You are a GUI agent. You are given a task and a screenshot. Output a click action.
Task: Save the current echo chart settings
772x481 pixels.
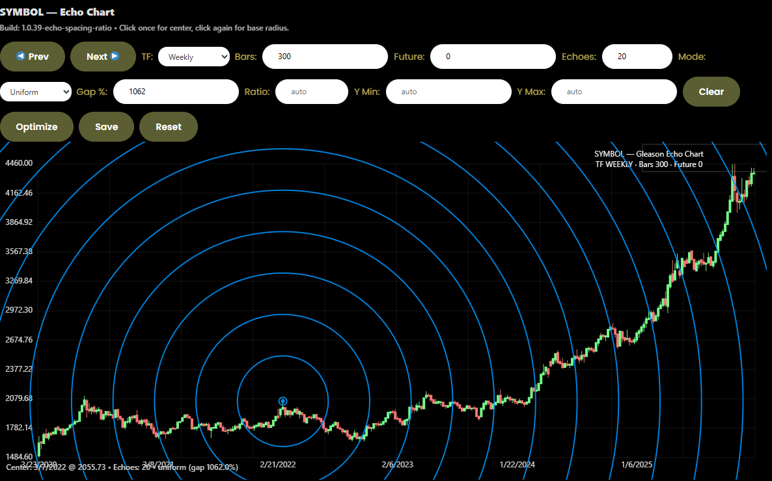point(106,127)
